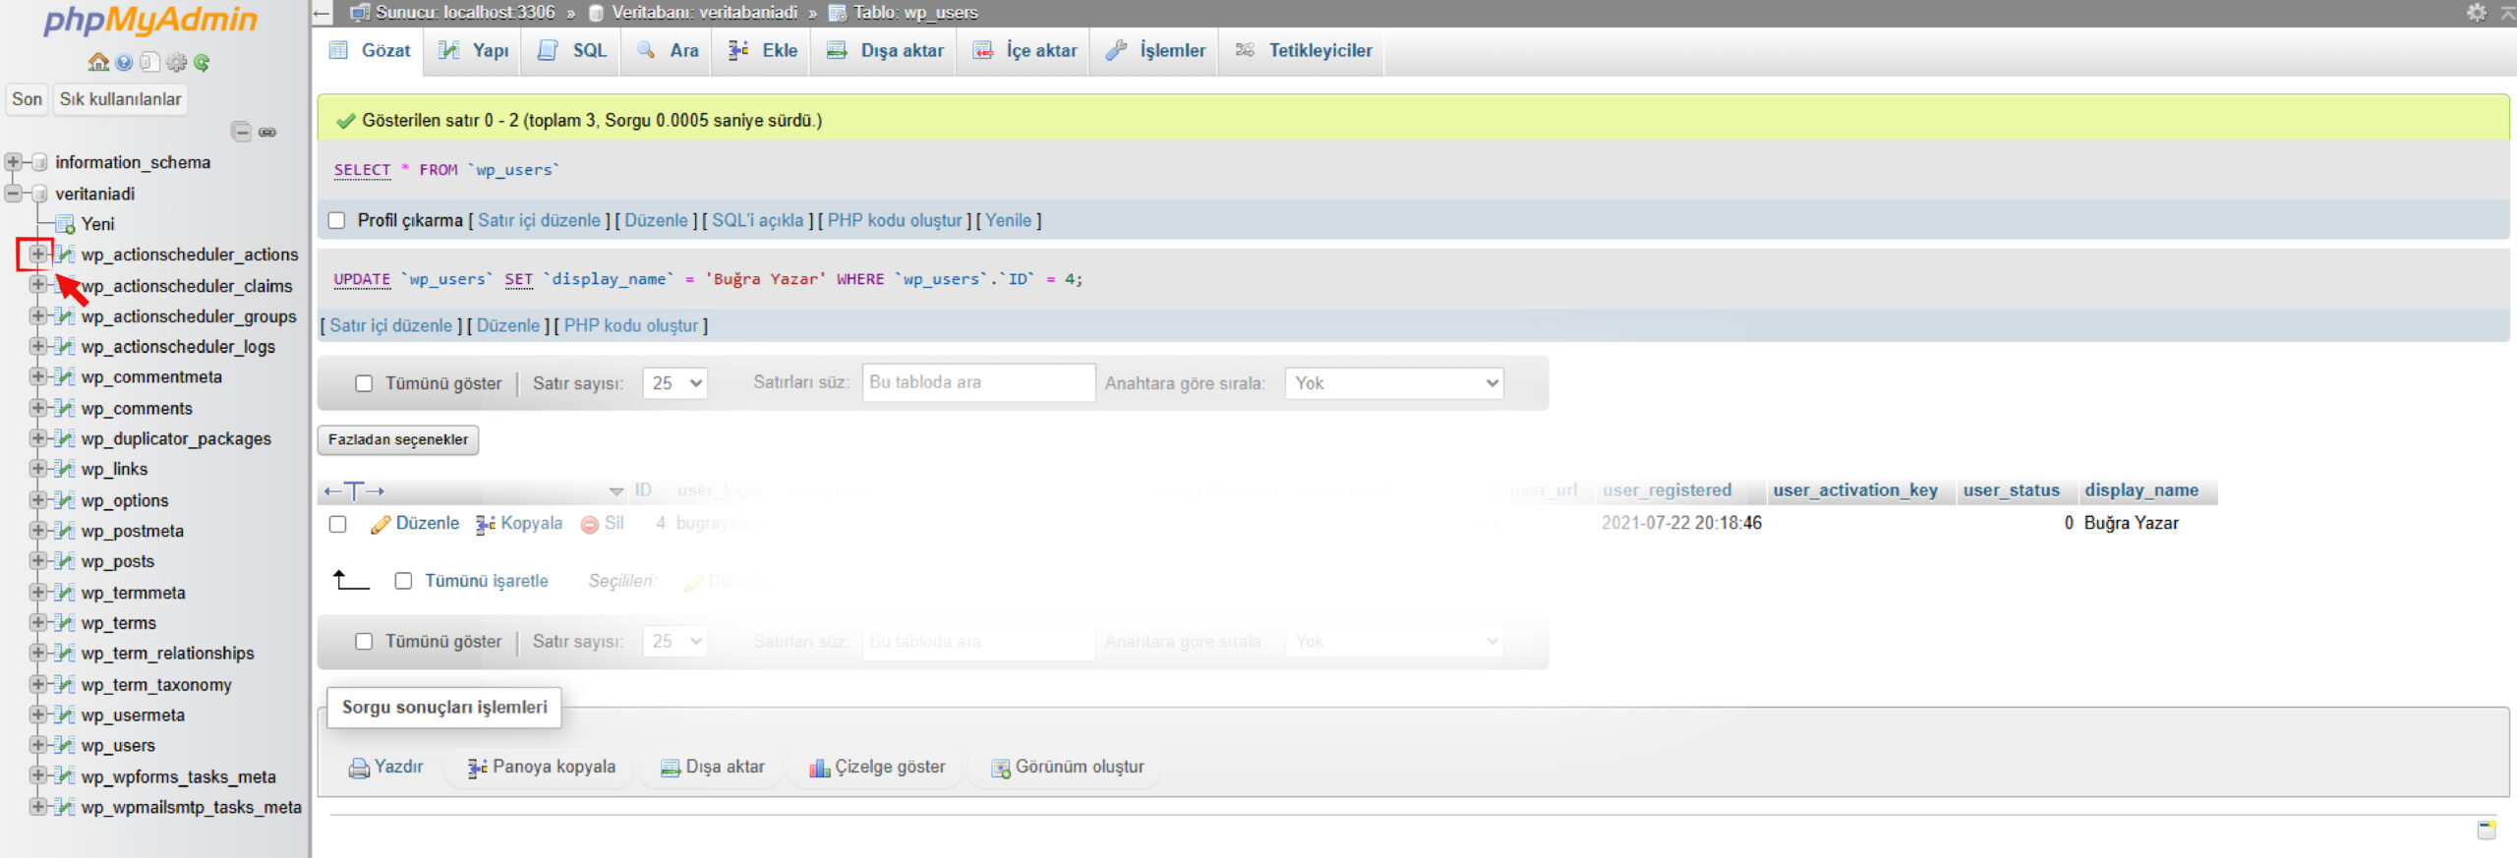The width and height of the screenshot is (2517, 858).
Task: Click the Yeni new table icon
Action: (x=65, y=224)
